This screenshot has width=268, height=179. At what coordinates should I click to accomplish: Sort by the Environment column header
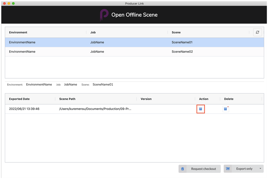pyautogui.click(x=18, y=32)
